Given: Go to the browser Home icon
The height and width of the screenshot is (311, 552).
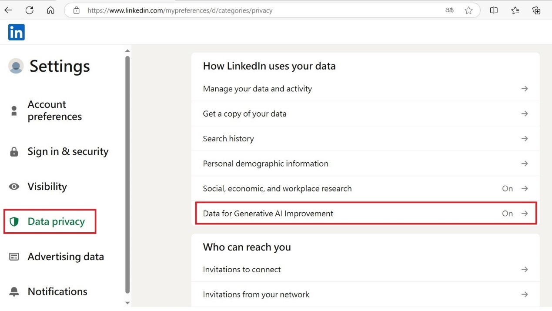Looking at the screenshot, I should coord(50,10).
